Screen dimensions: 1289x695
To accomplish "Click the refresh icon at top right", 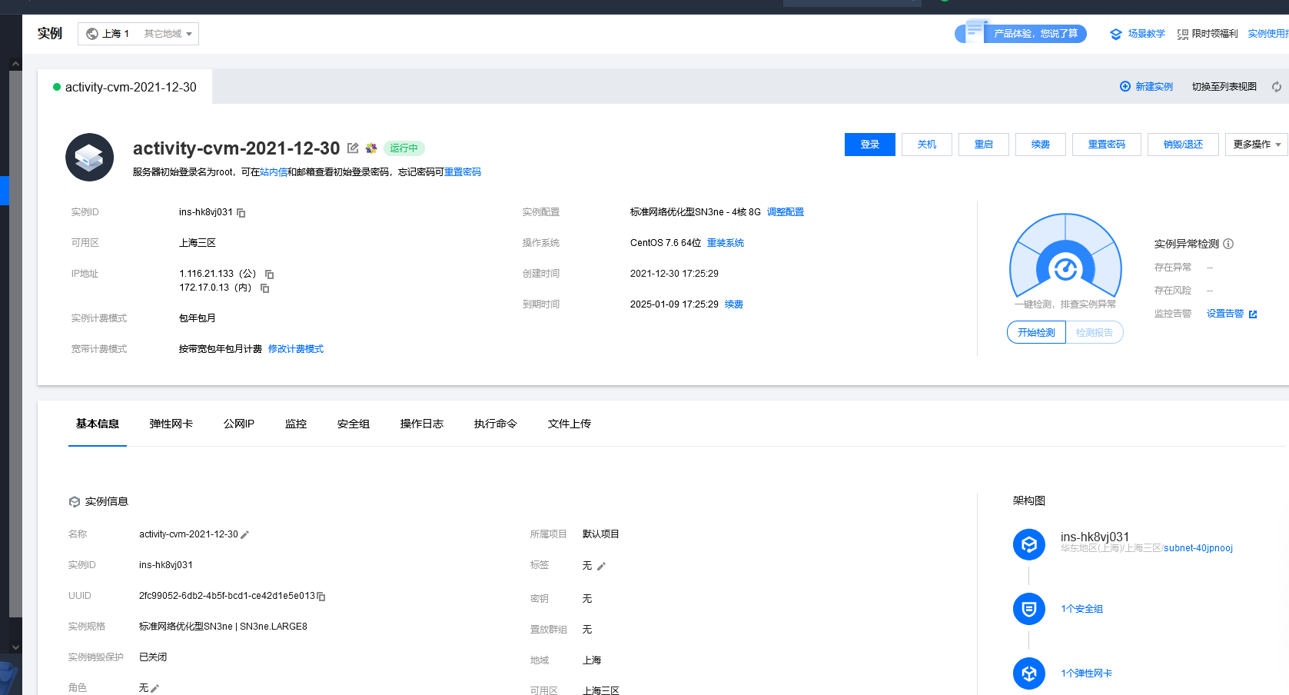I will click(x=1276, y=87).
